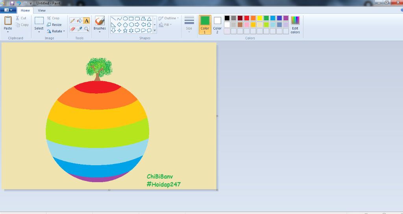This screenshot has height=214, width=403.
Task: Choose the Pentagon shape
Action: pyautogui.click(x=125, y=25)
